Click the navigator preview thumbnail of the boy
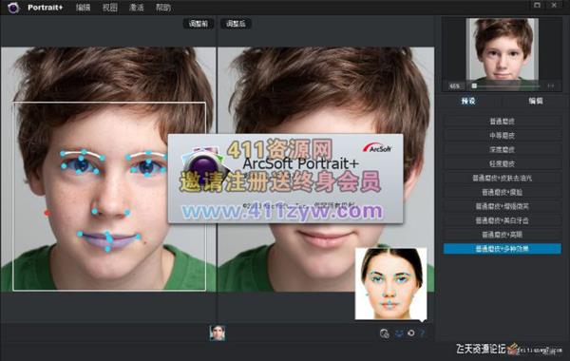 (x=502, y=49)
